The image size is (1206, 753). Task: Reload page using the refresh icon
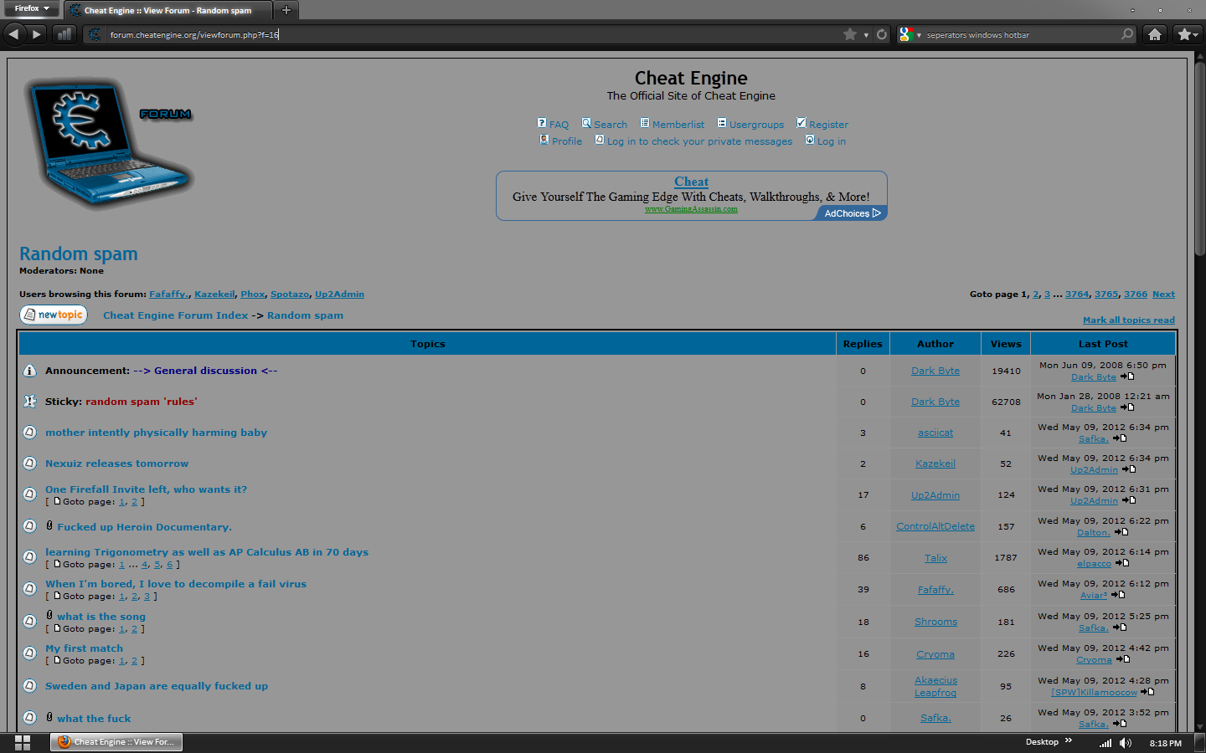[x=881, y=34]
